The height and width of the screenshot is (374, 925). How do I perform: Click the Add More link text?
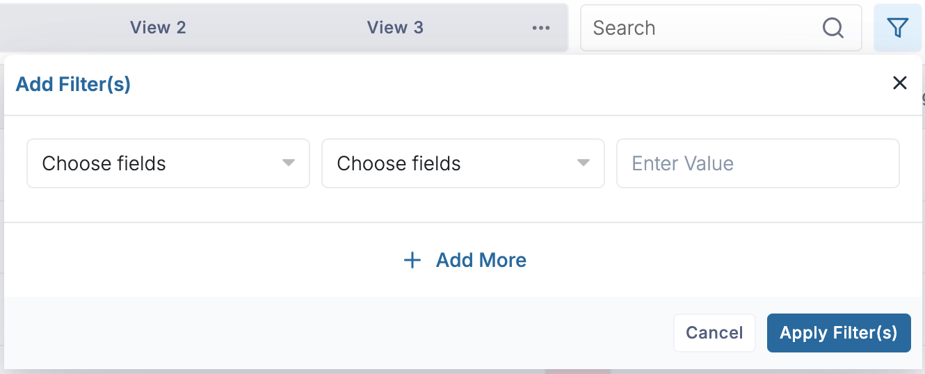point(481,261)
